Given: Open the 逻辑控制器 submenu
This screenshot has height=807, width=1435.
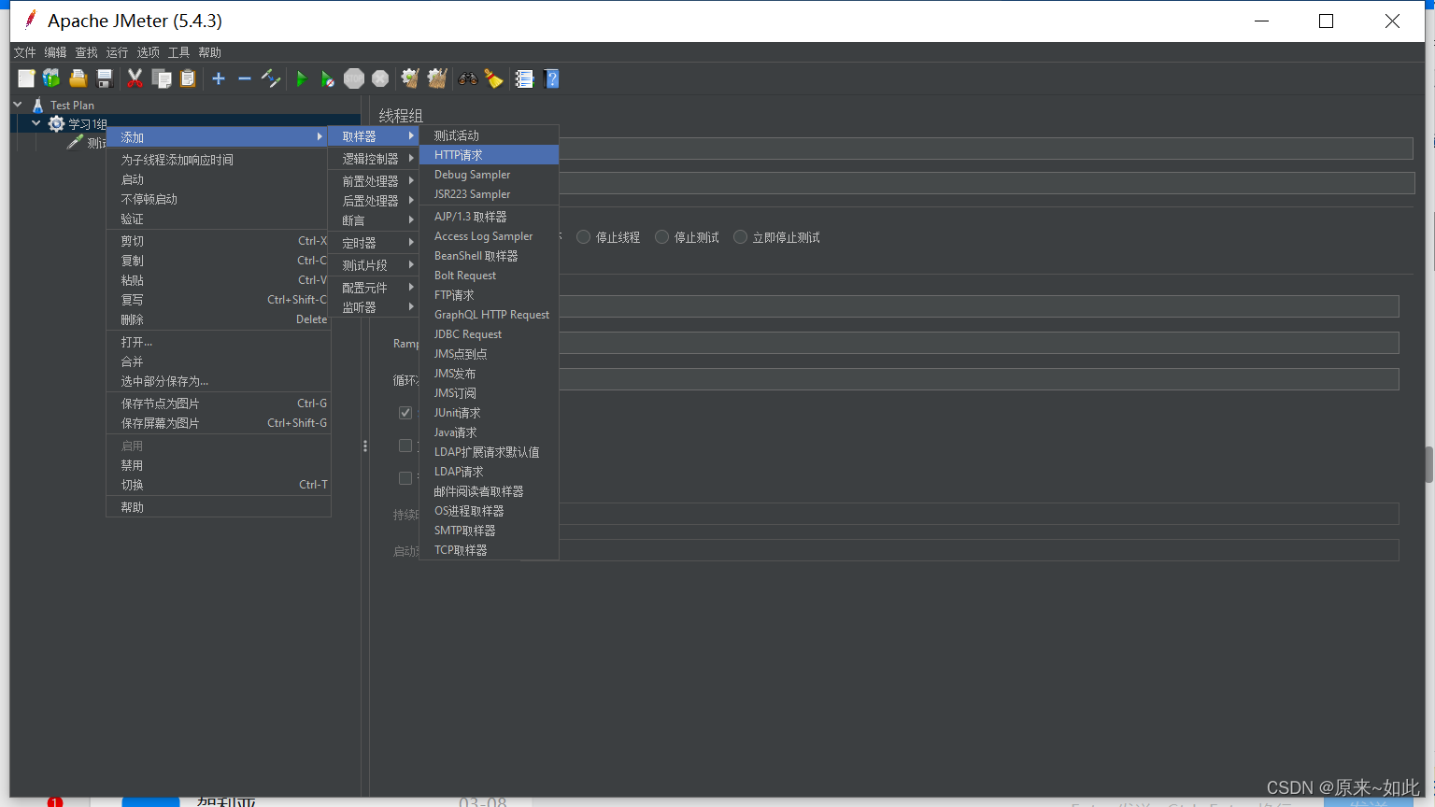Looking at the screenshot, I should pos(374,159).
